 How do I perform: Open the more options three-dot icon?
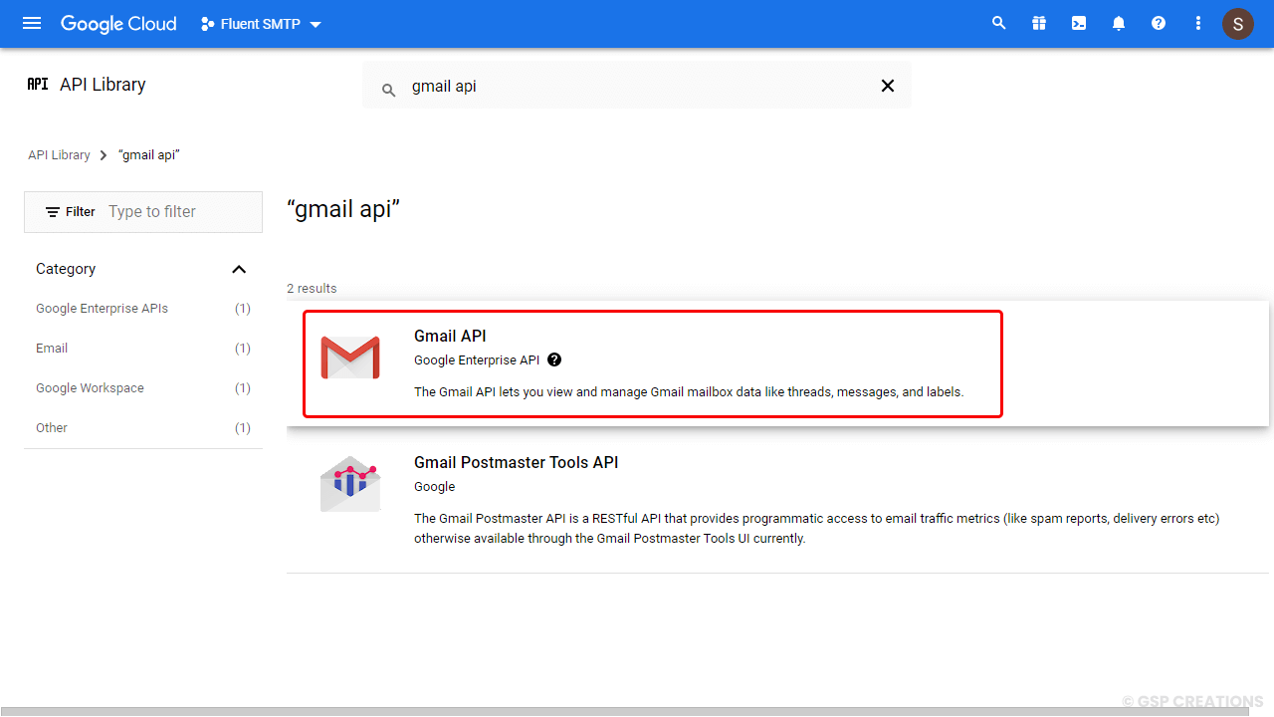click(x=1197, y=23)
